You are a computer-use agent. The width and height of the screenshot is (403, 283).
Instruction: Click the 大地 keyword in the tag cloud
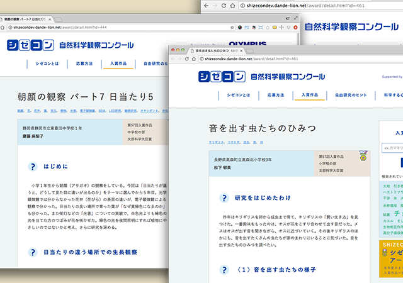pos(386,186)
